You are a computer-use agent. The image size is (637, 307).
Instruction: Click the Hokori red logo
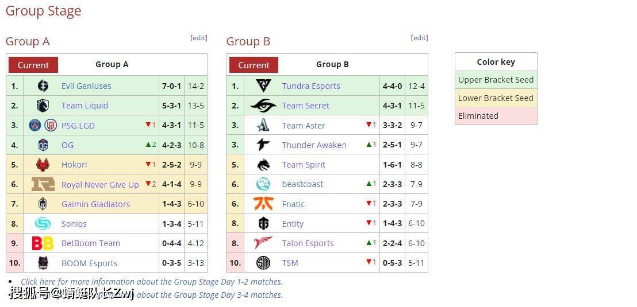pyautogui.click(x=43, y=165)
